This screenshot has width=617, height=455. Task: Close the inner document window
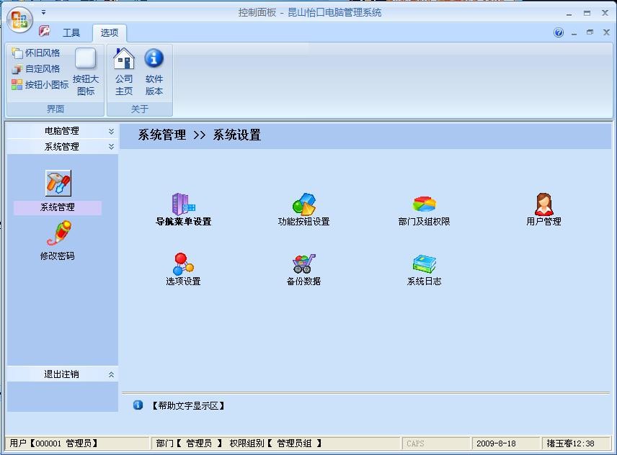(x=606, y=32)
